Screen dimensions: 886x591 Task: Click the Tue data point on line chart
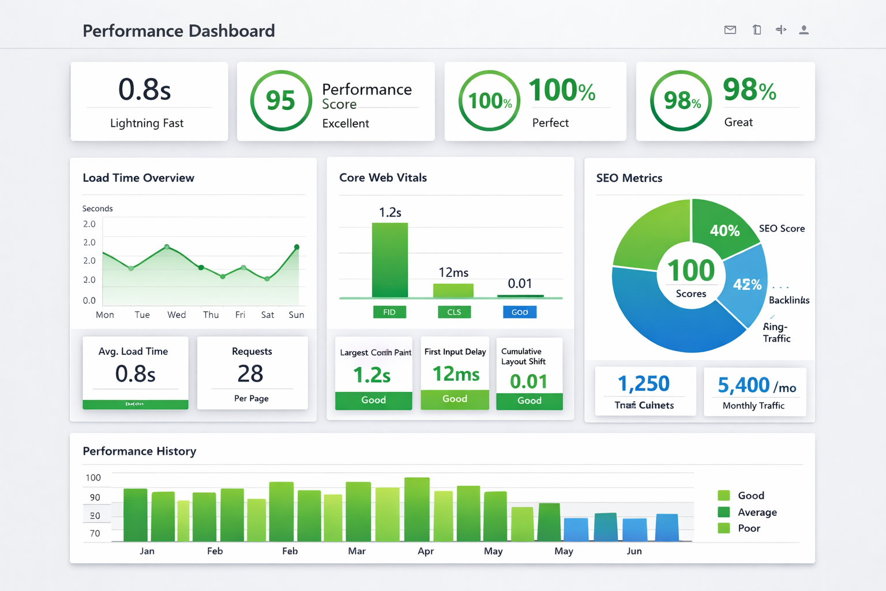[x=131, y=268]
